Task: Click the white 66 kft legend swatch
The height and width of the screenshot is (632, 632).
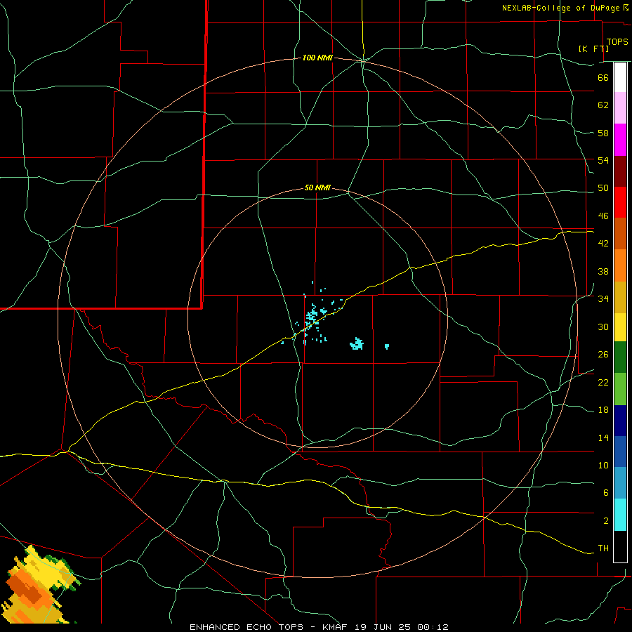Action: coord(620,77)
